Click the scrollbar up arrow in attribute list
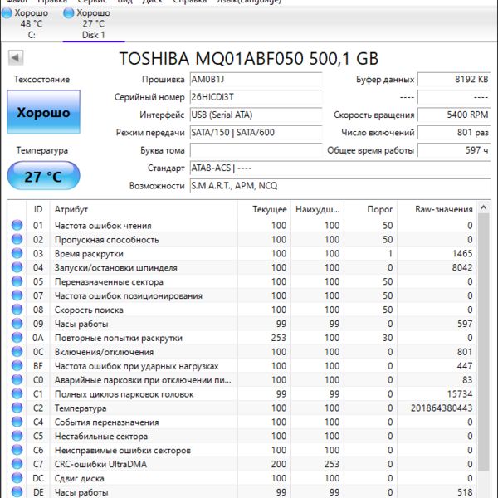The height and width of the screenshot is (498, 498). 483,207
